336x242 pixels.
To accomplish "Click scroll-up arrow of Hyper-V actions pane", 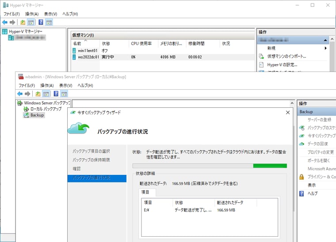I will click(332, 39).
